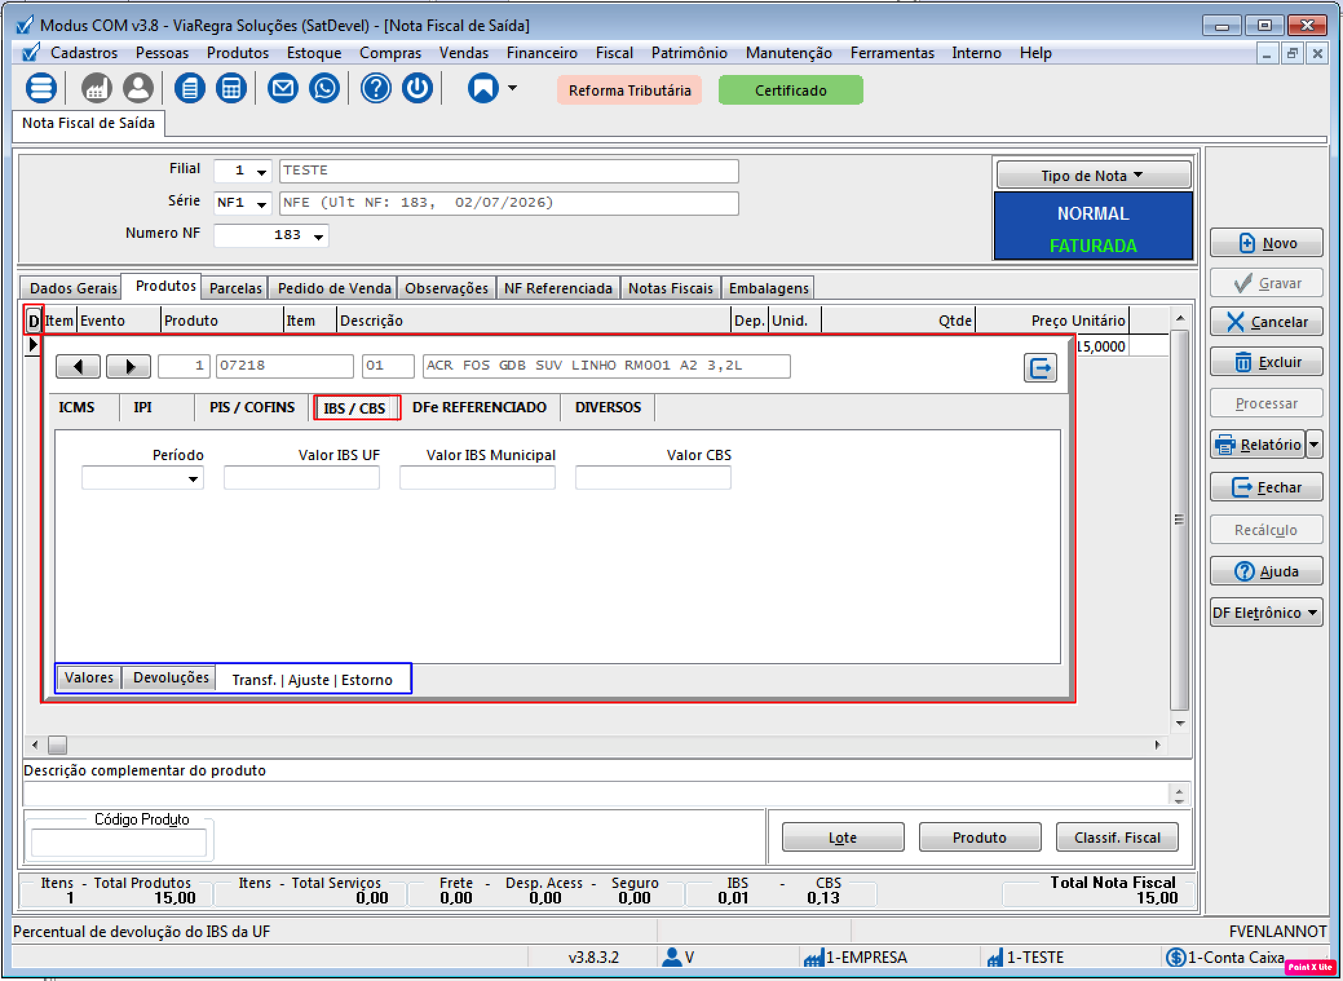Click the 1-Conta Caixa status bar entry

pyautogui.click(x=1225, y=957)
